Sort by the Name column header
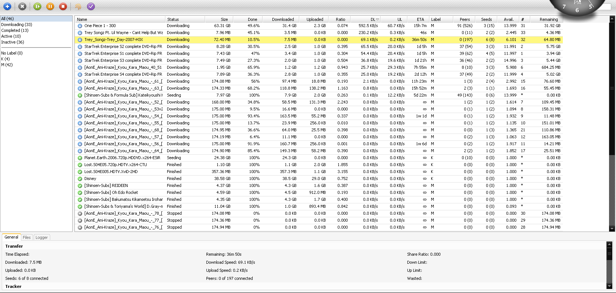 (82, 19)
